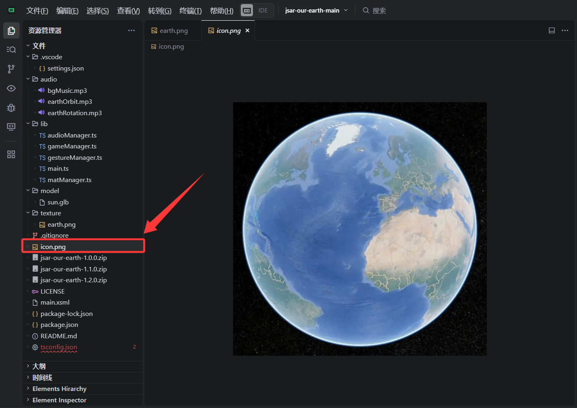The image size is (577, 408).
Task: Collapse the lib folder
Action: pos(44,124)
